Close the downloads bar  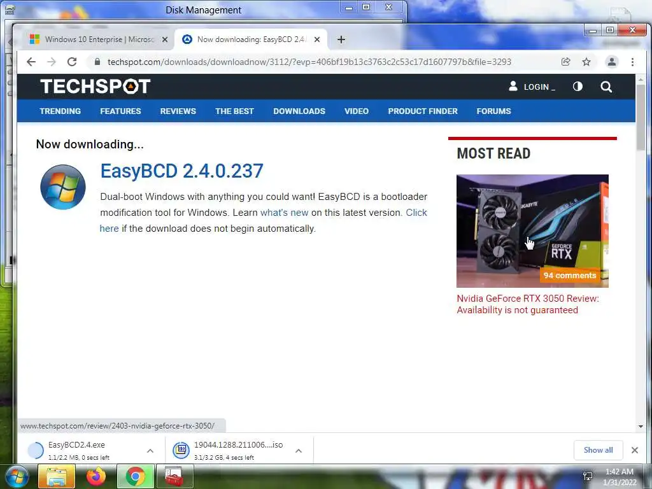click(635, 450)
